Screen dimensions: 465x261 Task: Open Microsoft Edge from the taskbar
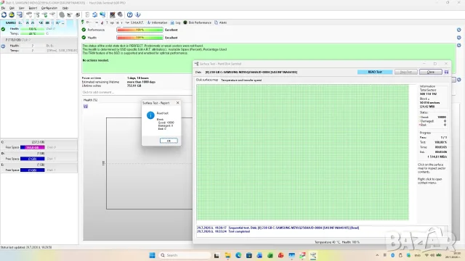(x=238, y=255)
